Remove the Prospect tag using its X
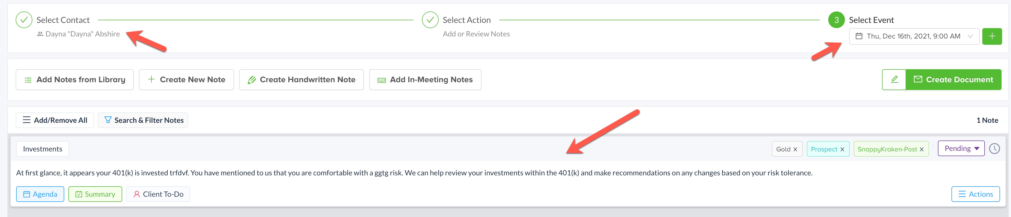Viewport: 1011px width, 217px height. point(842,149)
